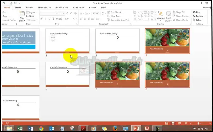The width and height of the screenshot is (213, 132).
Task: Click Find in the Editing group
Action: [198, 12]
